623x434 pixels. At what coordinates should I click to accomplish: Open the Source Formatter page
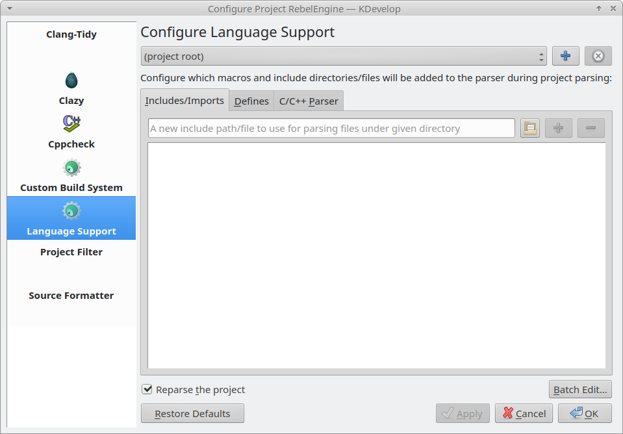point(71,296)
